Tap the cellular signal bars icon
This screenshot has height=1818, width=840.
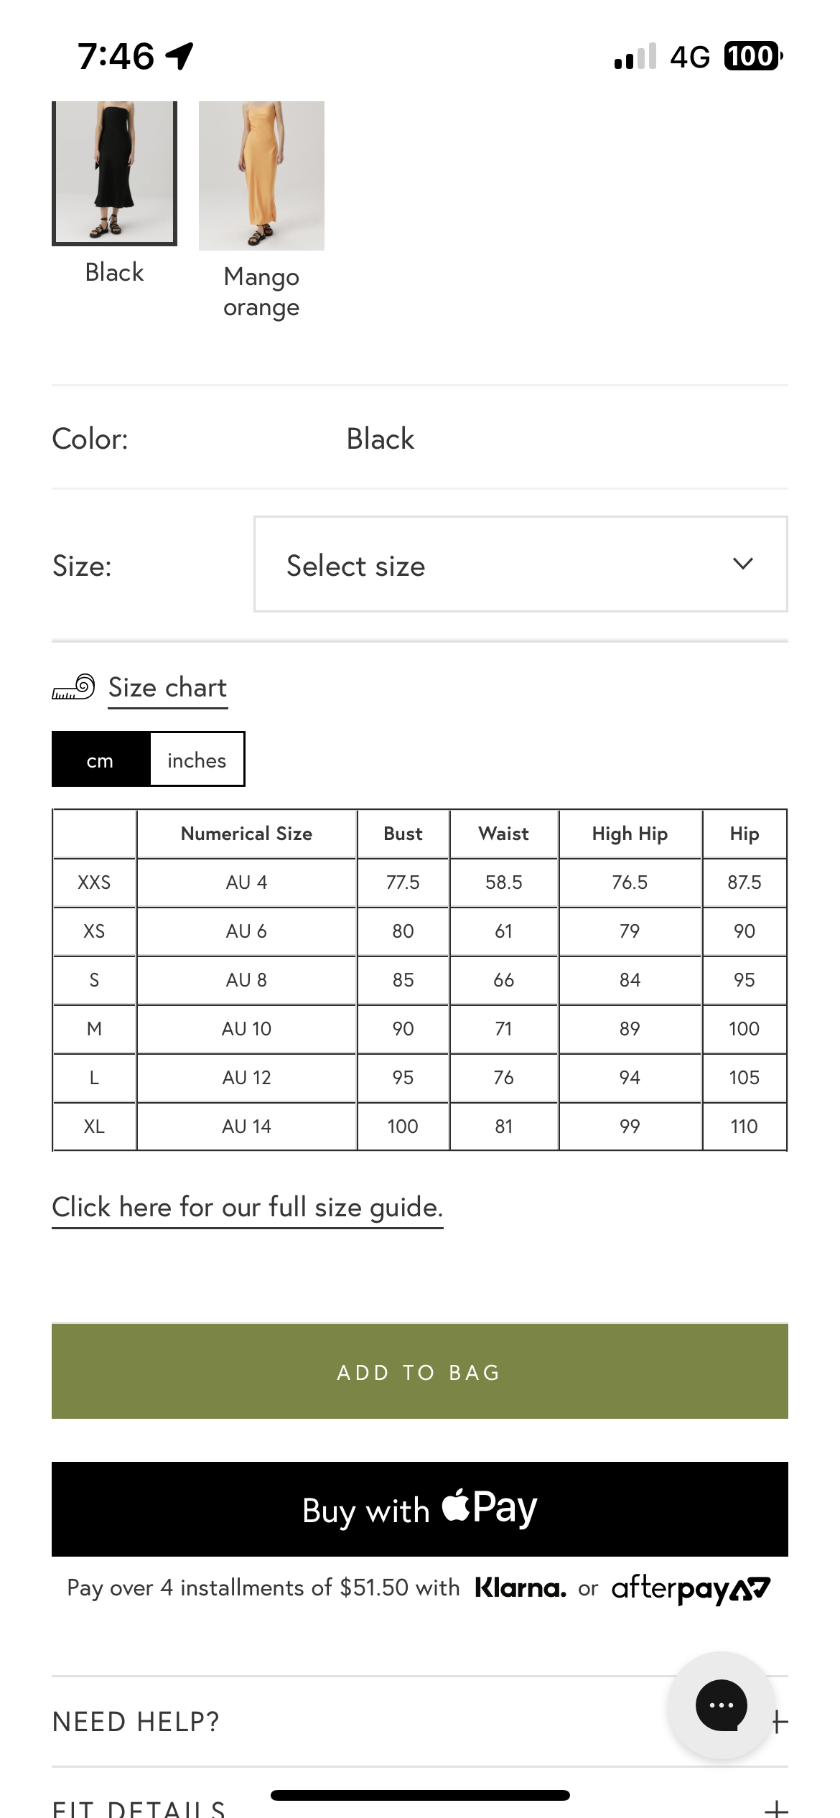tap(635, 57)
